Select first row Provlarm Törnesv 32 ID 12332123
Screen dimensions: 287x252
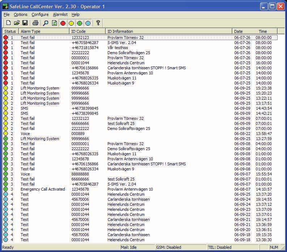pyautogui.click(x=140, y=38)
